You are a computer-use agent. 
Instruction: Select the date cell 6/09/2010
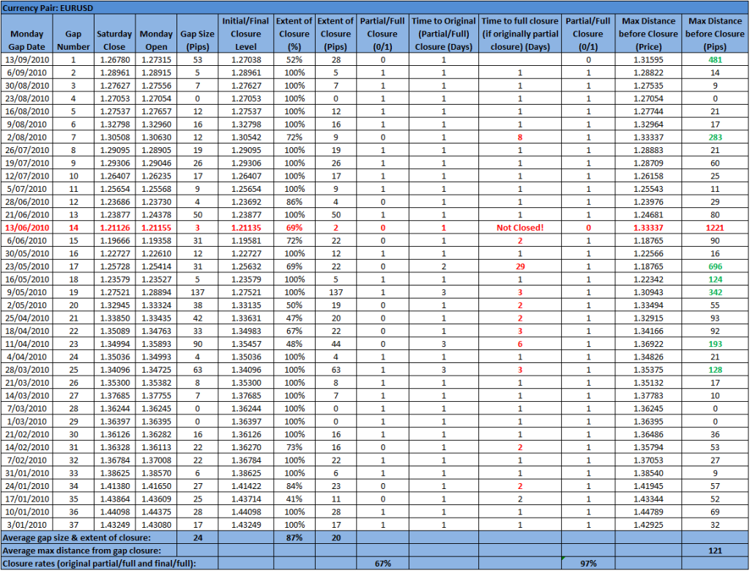[27, 72]
